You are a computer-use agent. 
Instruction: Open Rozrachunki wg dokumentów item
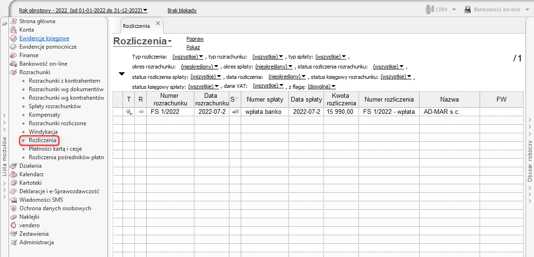click(x=66, y=89)
